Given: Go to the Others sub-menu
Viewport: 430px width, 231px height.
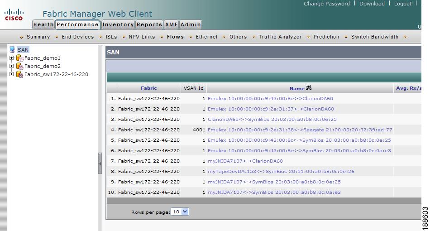Looking at the screenshot, I should coord(238,37).
